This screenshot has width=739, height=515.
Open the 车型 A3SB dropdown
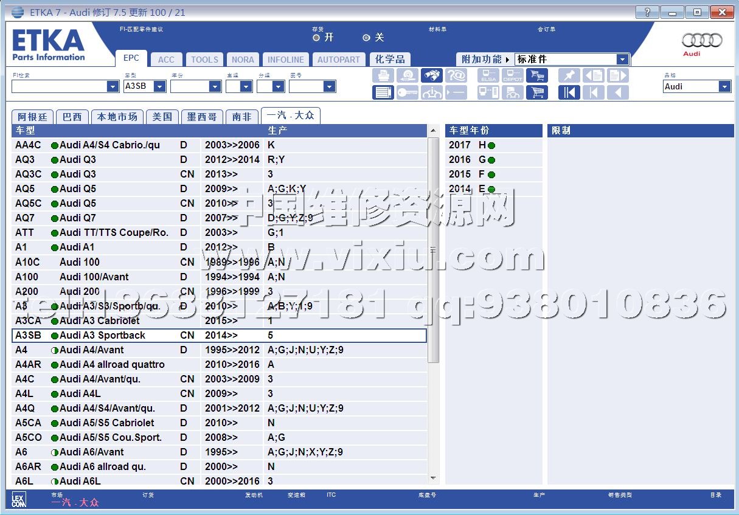(159, 87)
